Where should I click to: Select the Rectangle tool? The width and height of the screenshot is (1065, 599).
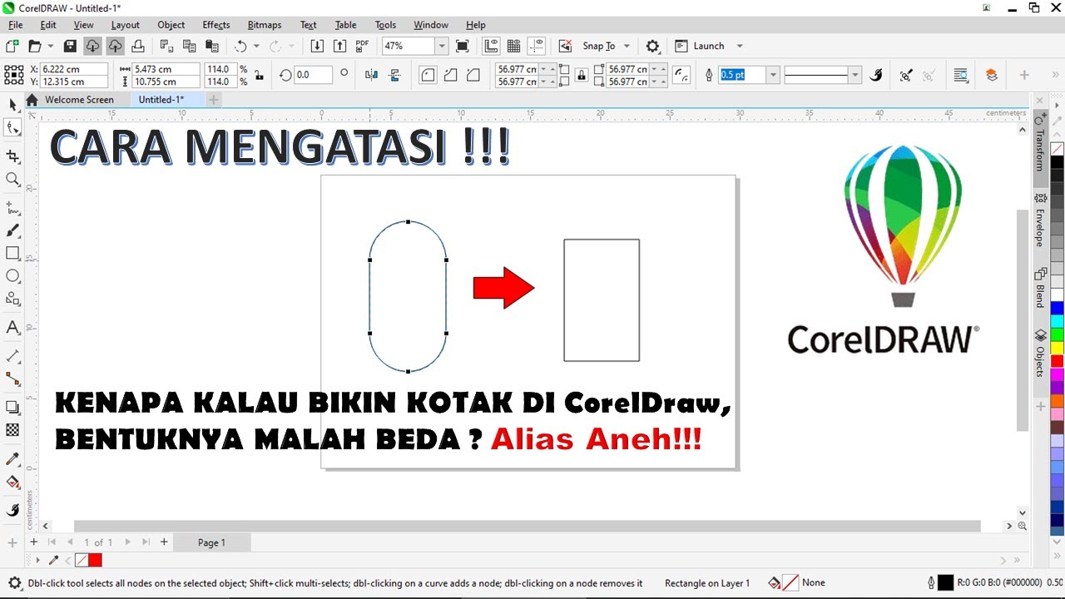coord(12,253)
